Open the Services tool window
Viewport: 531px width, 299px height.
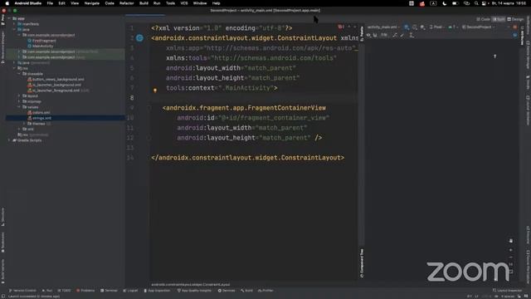click(x=227, y=291)
